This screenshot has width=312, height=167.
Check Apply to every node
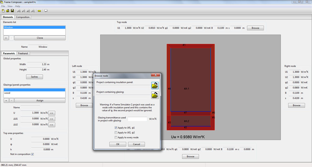click(116, 137)
